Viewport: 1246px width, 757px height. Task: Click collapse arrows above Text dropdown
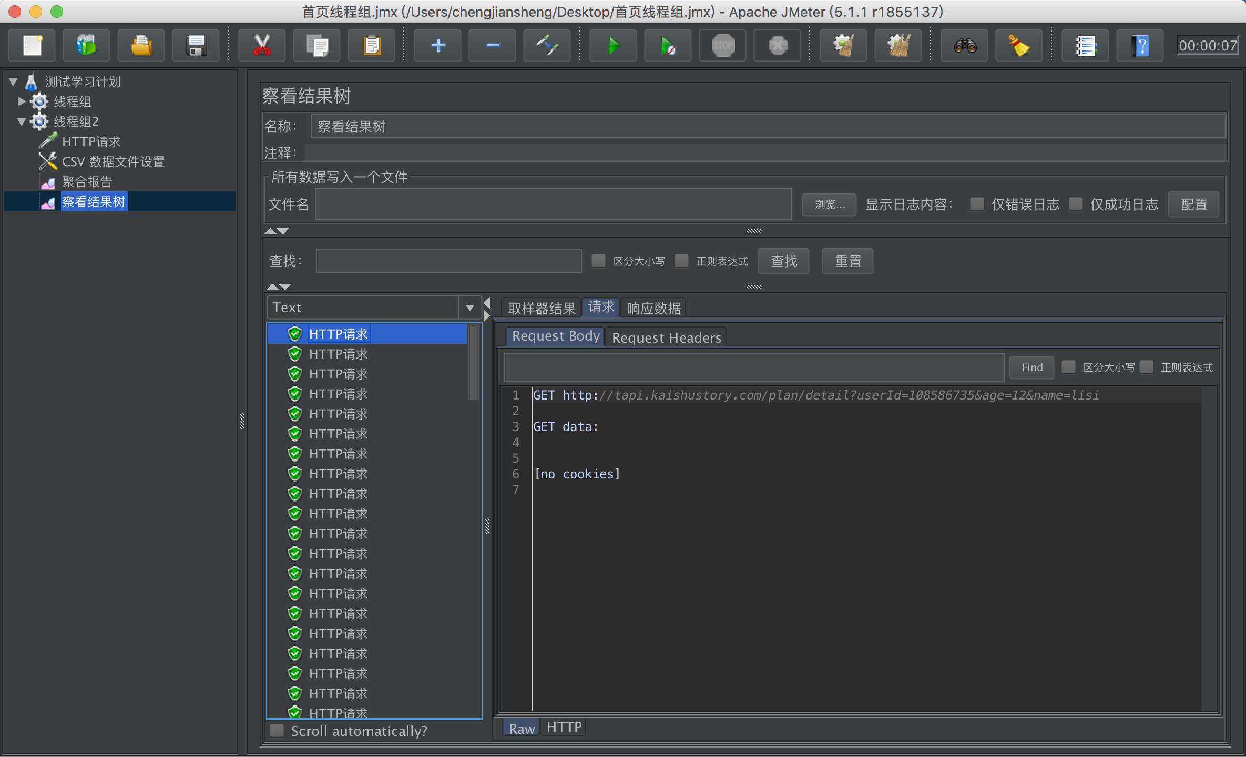(x=279, y=287)
